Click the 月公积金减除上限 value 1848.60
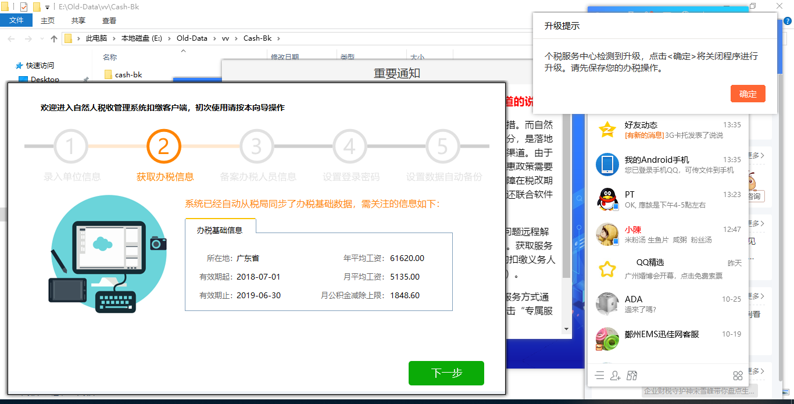Screen dimensions: 794x404 (x=405, y=295)
